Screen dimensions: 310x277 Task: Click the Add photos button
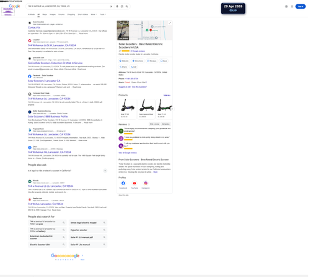[166, 124]
